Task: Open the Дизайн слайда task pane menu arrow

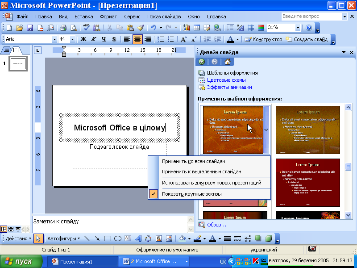Action: [x=344, y=52]
